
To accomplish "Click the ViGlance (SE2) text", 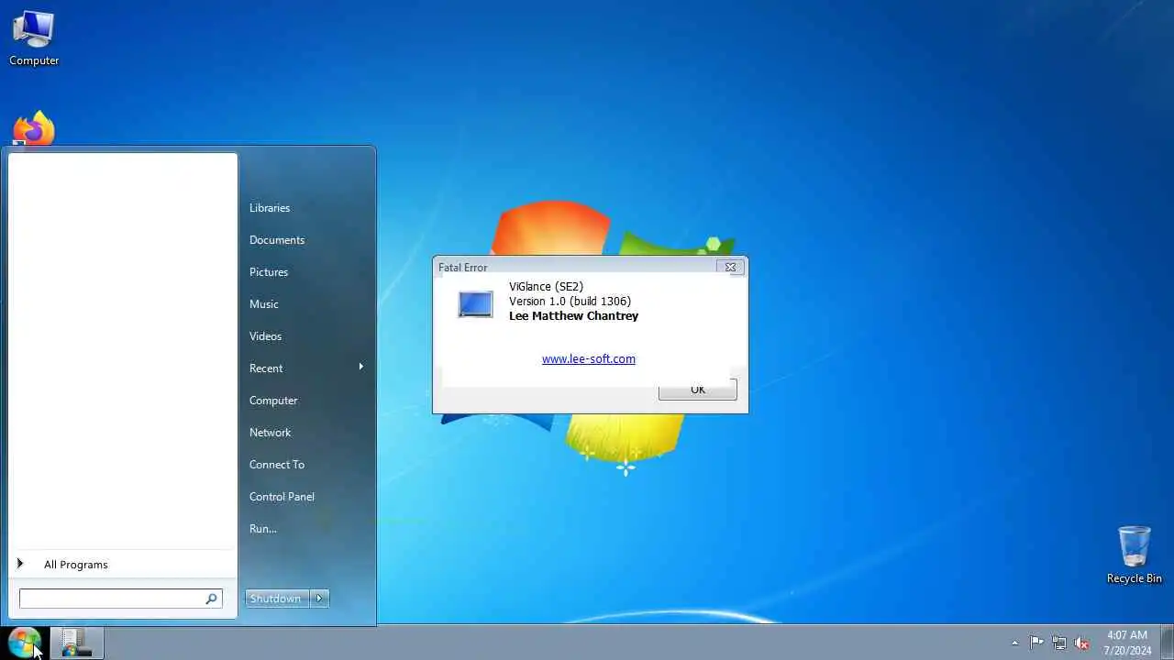I will point(546,287).
